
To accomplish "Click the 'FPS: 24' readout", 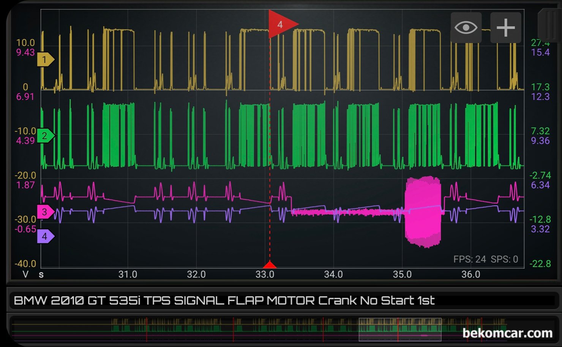I will (x=470, y=259).
